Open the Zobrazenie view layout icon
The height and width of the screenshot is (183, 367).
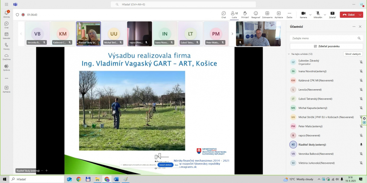[267, 14]
